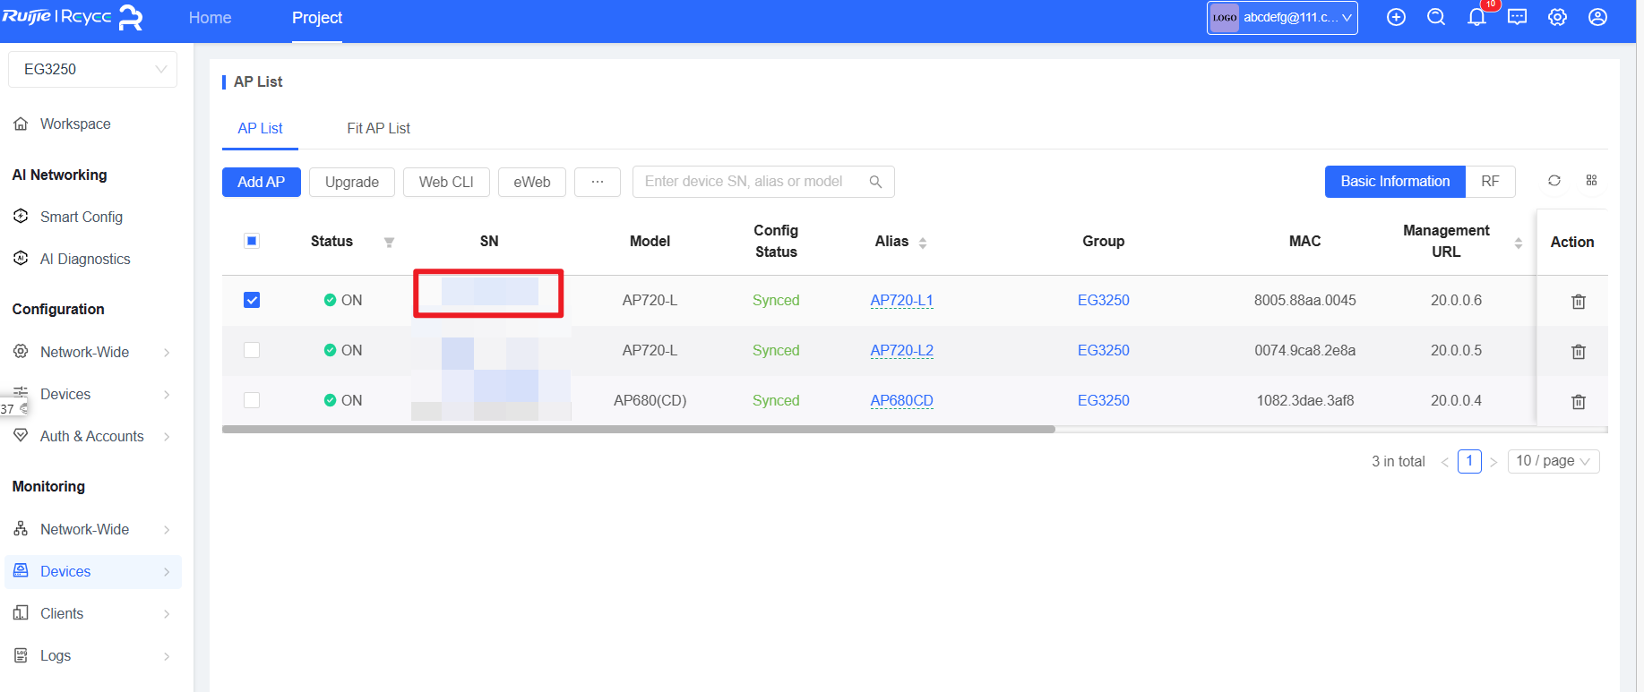Image resolution: width=1644 pixels, height=692 pixels.
Task: Open the EG3250 project dropdown
Action: tap(92, 69)
